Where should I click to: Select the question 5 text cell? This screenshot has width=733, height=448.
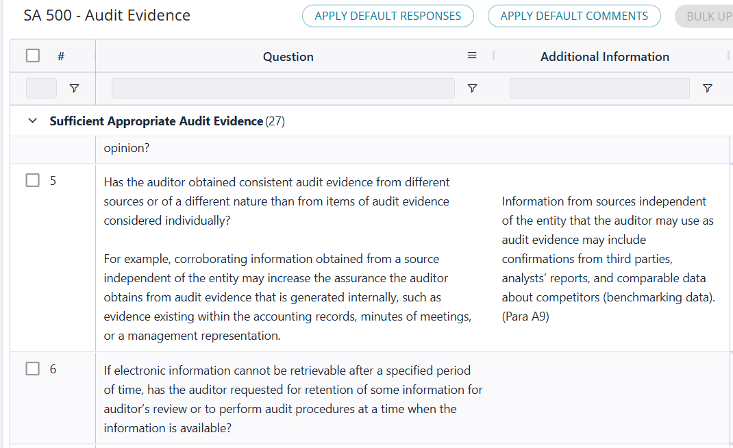tap(288, 259)
